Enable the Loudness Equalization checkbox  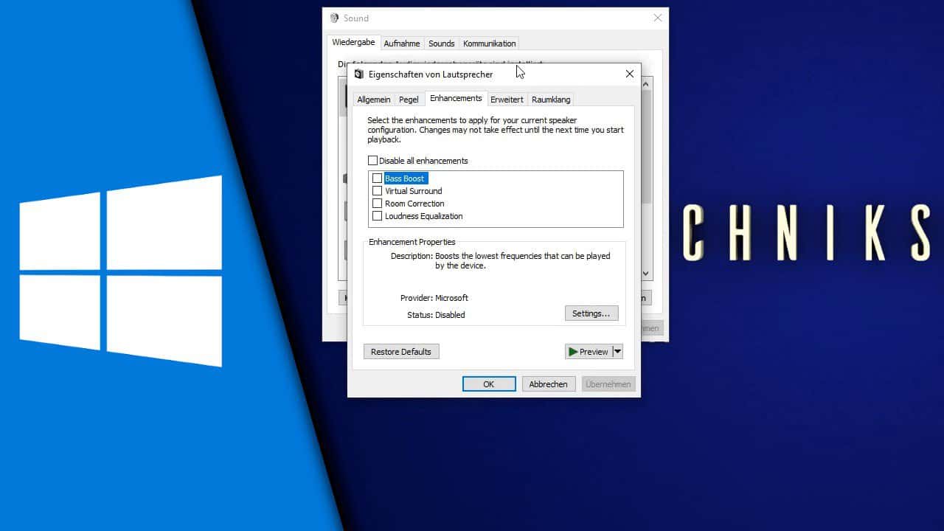[x=377, y=216]
